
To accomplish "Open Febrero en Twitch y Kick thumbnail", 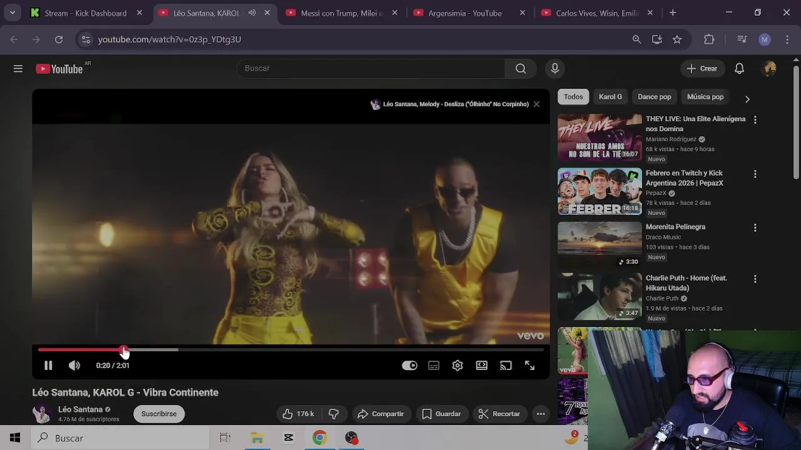I will pyautogui.click(x=599, y=191).
